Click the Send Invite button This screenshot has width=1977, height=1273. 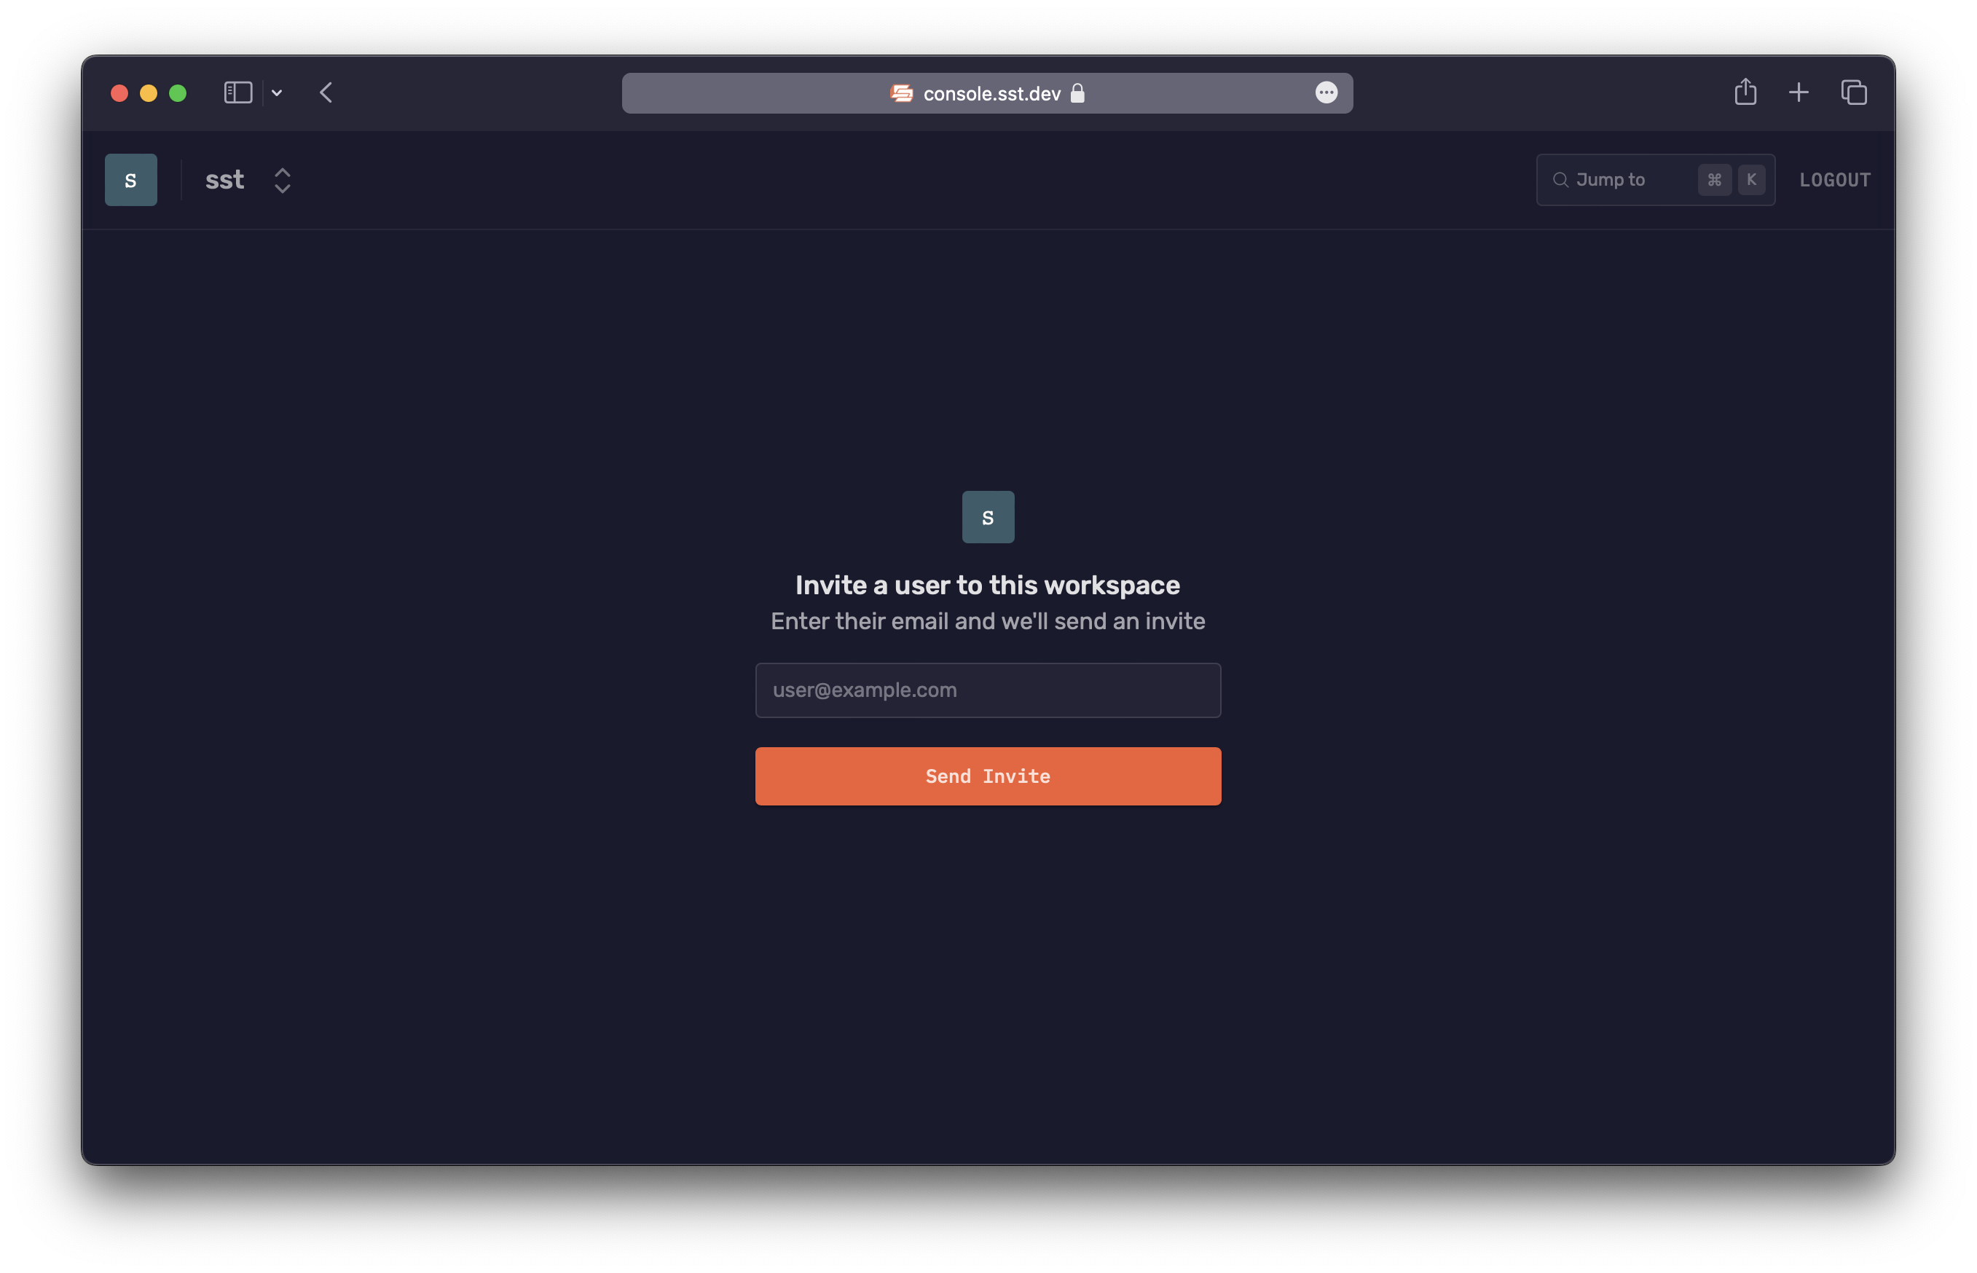[988, 776]
